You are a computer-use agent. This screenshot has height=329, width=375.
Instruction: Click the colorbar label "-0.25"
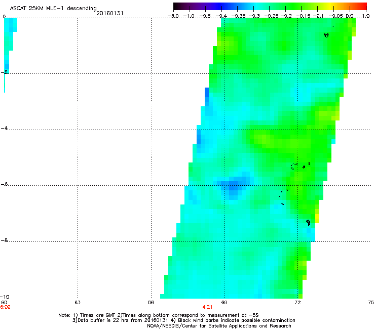click(272, 16)
